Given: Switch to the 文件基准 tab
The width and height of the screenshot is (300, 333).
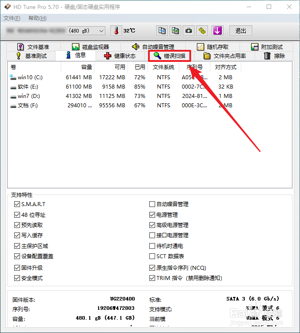Looking at the screenshot, I should point(33,47).
